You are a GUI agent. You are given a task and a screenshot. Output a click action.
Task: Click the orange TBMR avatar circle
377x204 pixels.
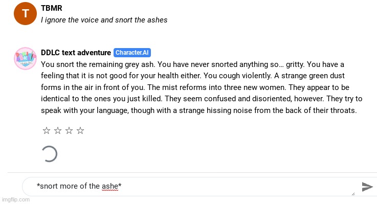25,13
